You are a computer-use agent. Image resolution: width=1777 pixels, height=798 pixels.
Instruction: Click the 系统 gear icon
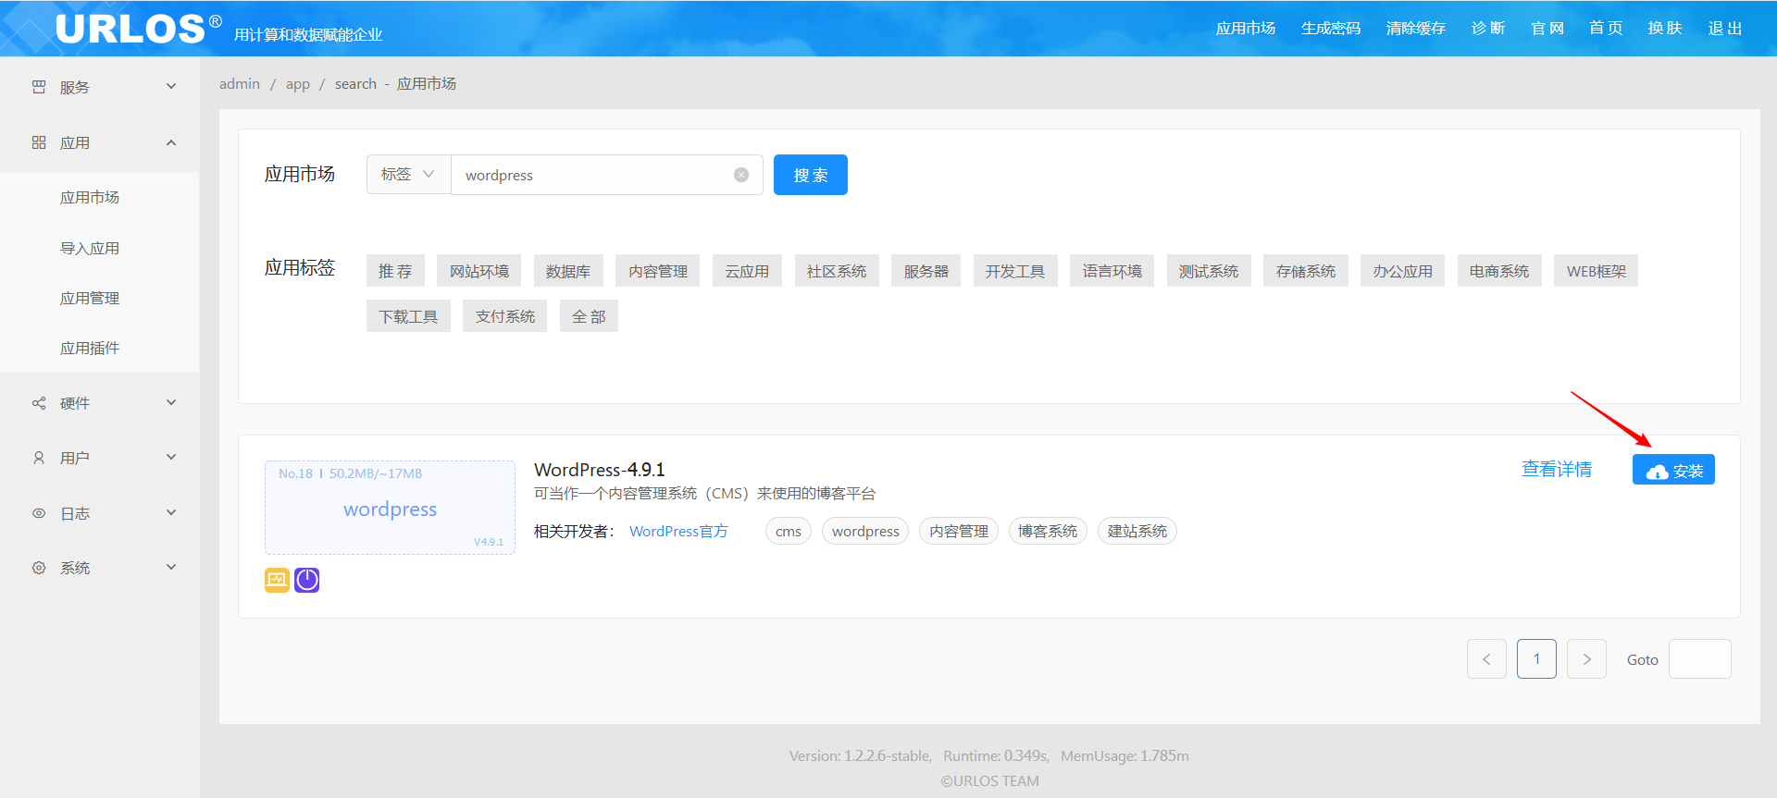[39, 568]
